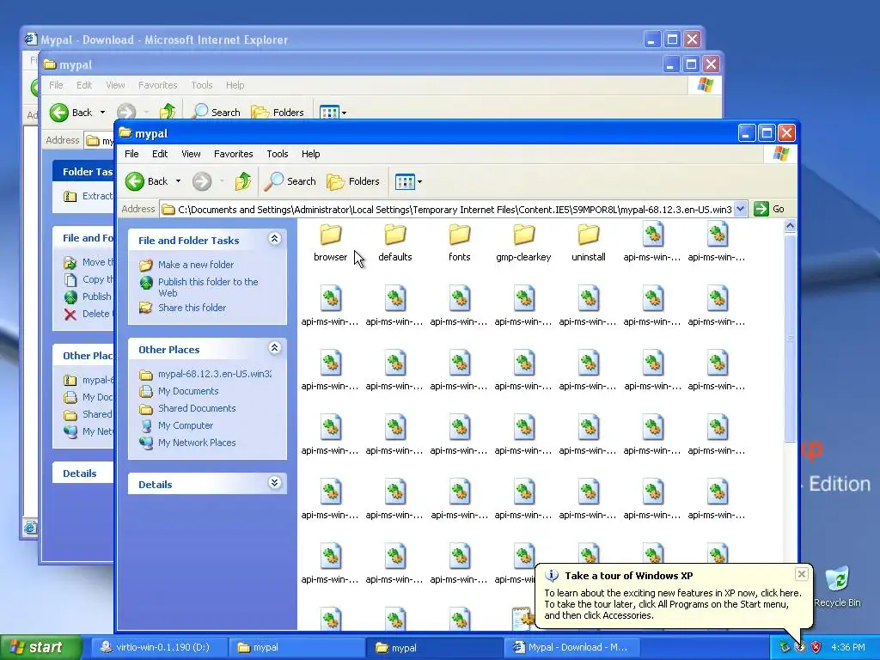This screenshot has width=880, height=660.
Task: Collapse the Other Places panel
Action: pos(274,348)
